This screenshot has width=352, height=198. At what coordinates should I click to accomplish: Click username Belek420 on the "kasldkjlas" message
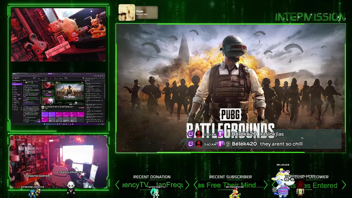click(244, 134)
